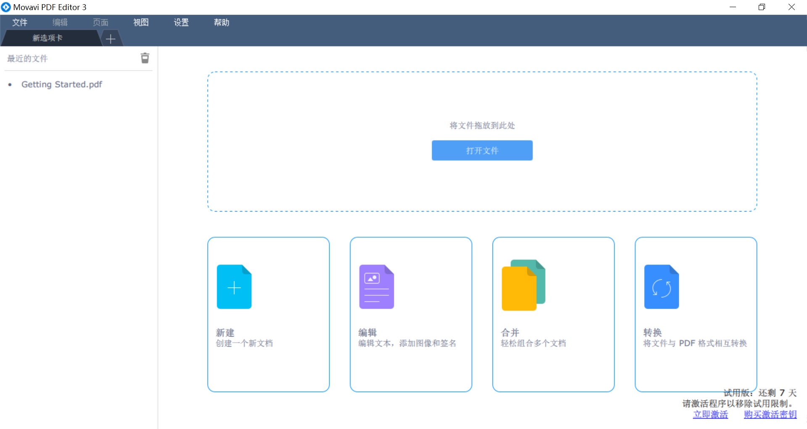Click the trash icon to clear recent files
Image resolution: width=807 pixels, height=429 pixels.
[145, 58]
